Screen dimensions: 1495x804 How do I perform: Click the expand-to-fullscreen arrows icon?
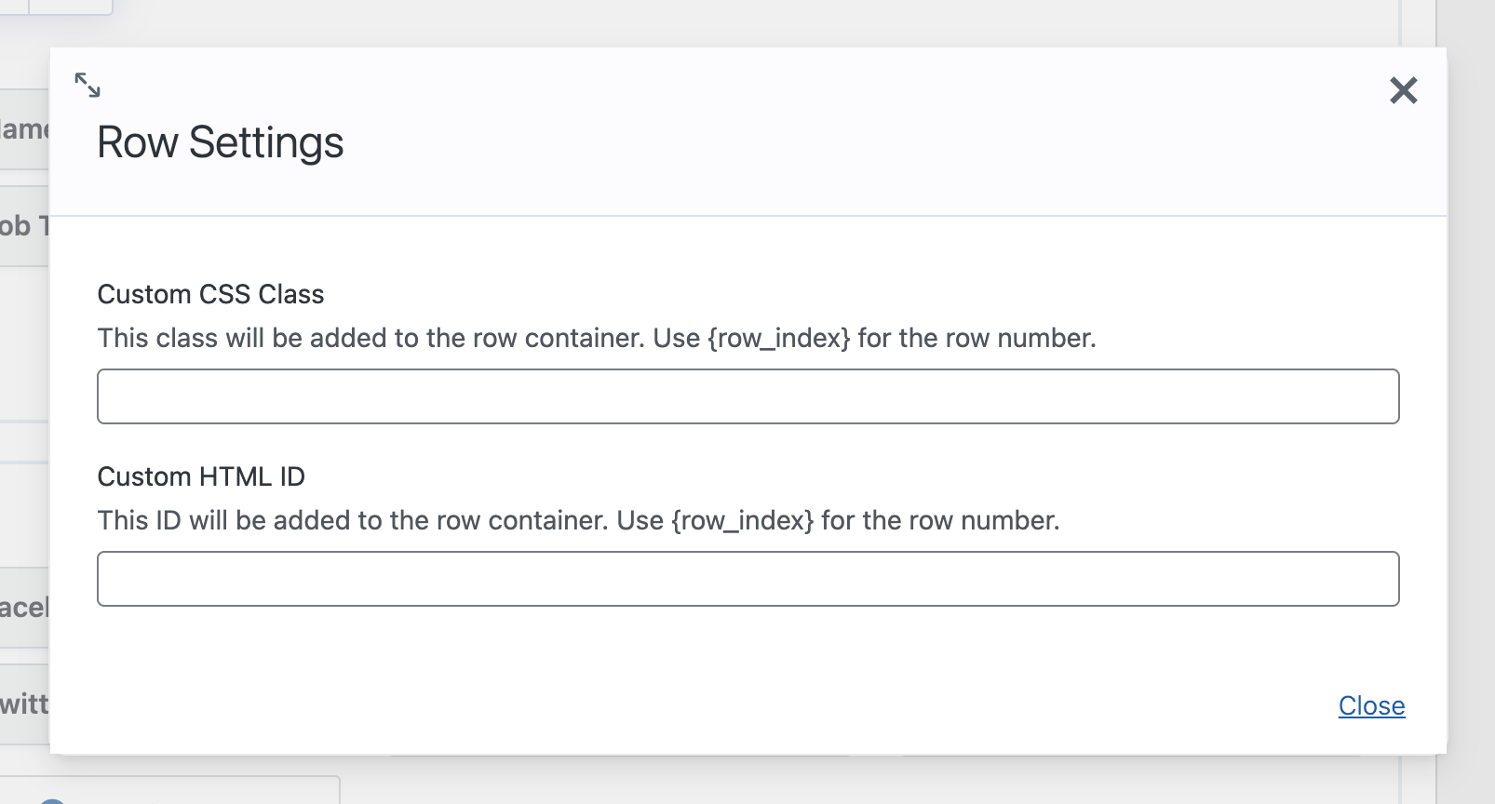(88, 85)
